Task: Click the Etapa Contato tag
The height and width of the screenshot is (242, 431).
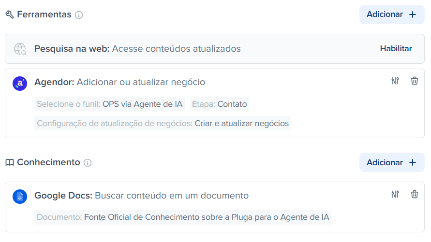Action: [219, 104]
